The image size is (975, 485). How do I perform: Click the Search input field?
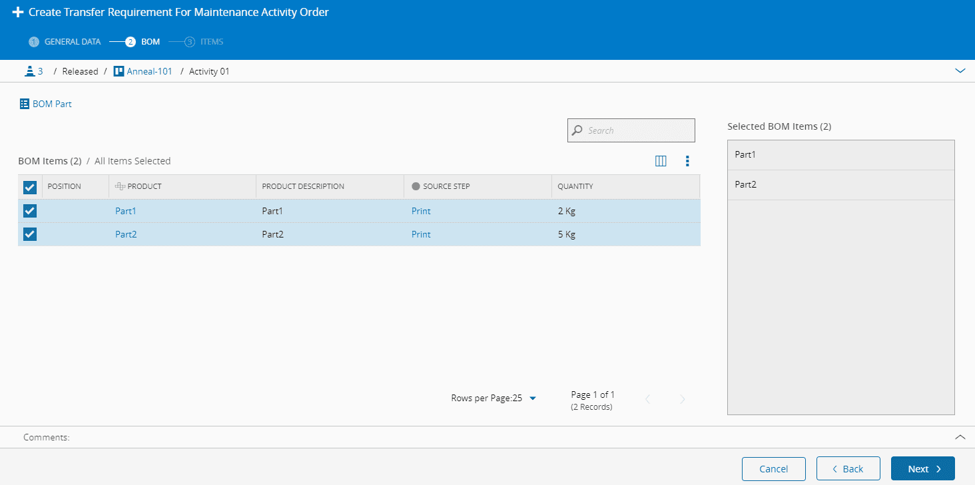click(637, 130)
